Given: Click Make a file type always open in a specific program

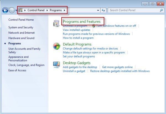Looking at the screenshot, I should click(x=94, y=53).
